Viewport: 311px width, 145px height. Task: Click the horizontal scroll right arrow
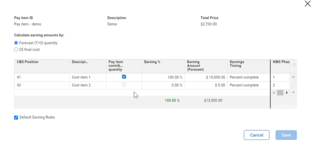click(x=287, y=92)
